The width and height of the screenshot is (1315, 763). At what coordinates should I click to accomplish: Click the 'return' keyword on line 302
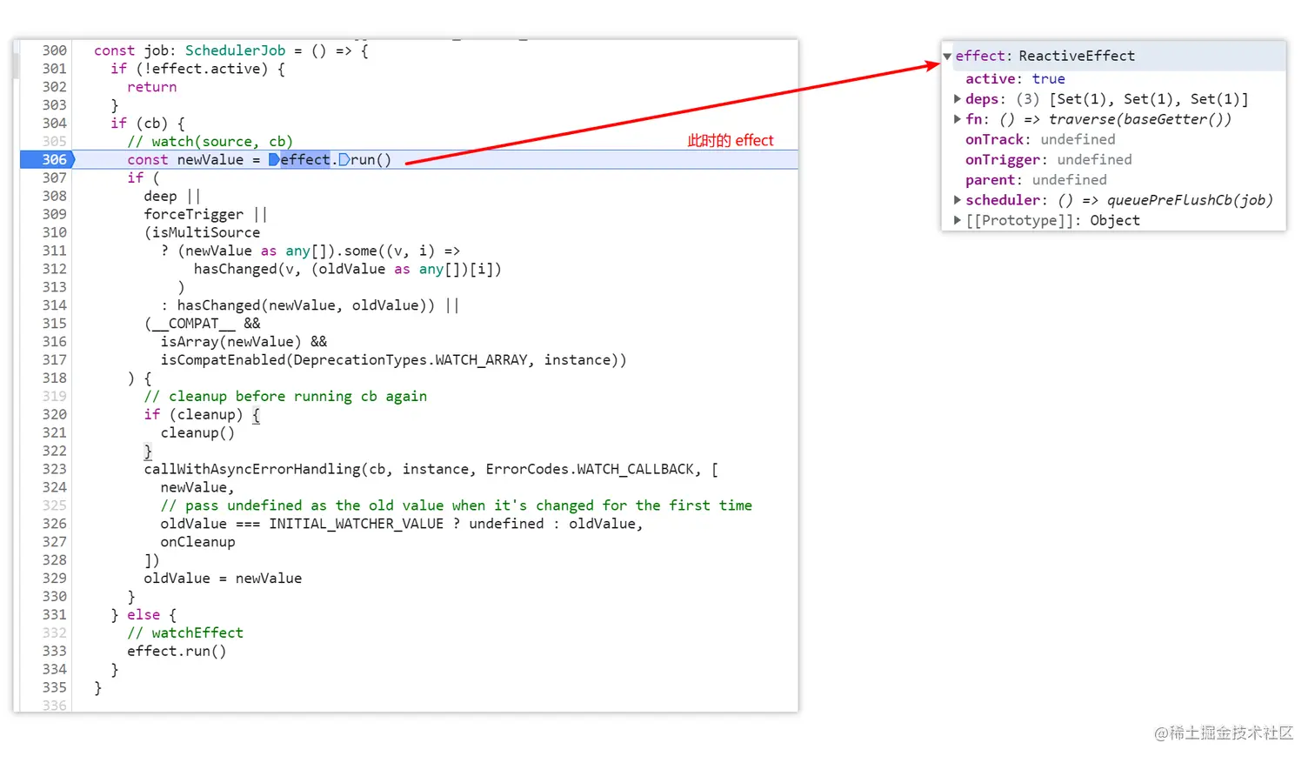[x=152, y=87]
